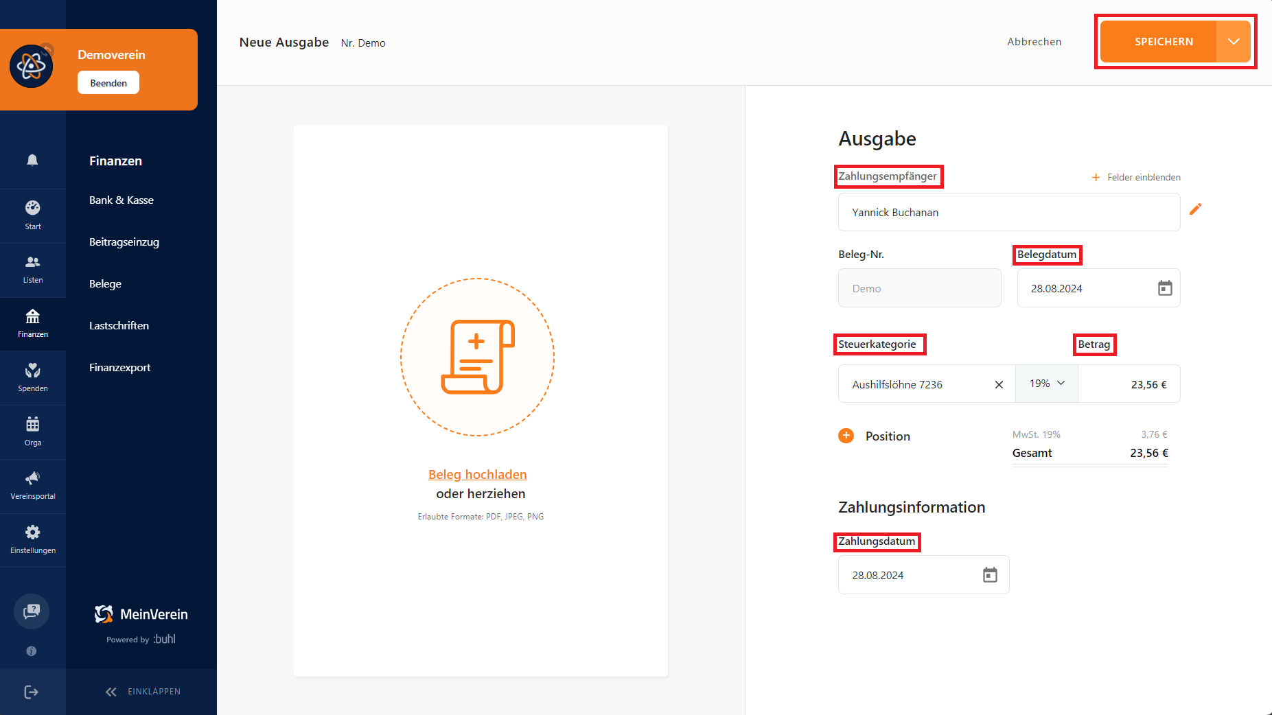Clear Aushilfslöhne 7236 with X icon
This screenshot has height=715, width=1272.
click(999, 385)
